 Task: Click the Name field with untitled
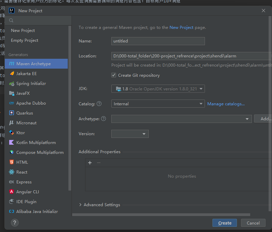coord(158,41)
